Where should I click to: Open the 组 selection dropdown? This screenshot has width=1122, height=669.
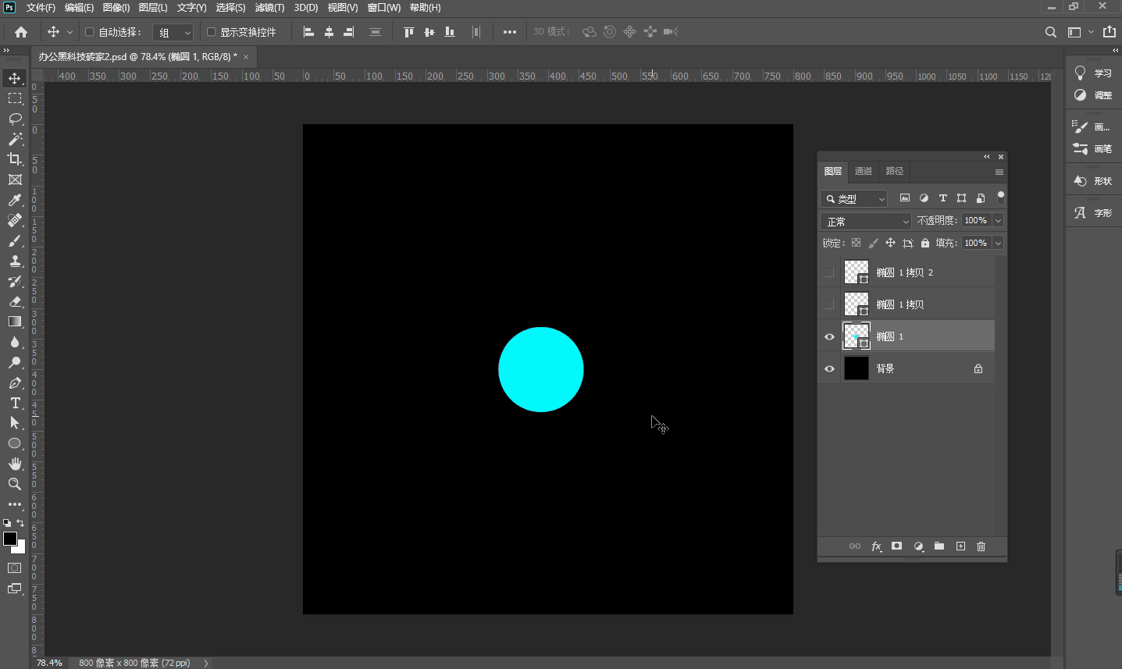click(173, 32)
